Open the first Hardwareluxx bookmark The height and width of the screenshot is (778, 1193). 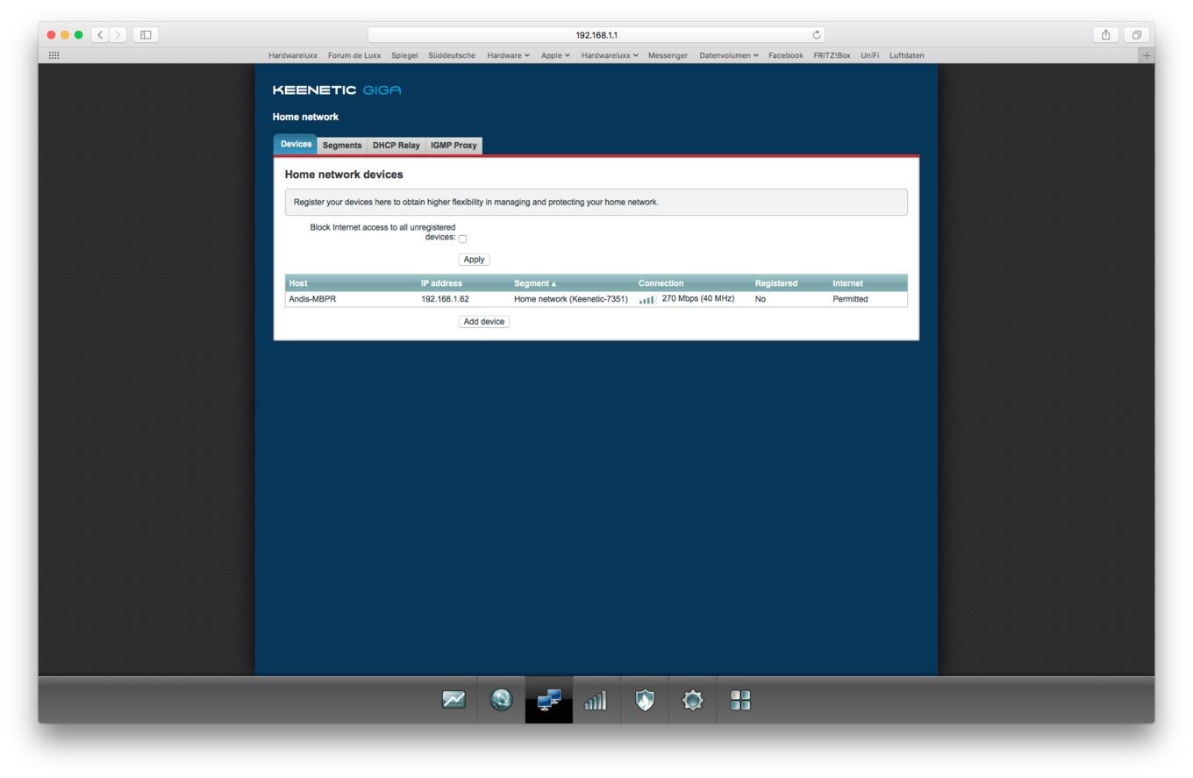[293, 55]
